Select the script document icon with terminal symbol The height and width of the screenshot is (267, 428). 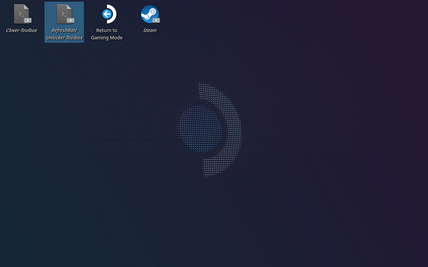21,14
